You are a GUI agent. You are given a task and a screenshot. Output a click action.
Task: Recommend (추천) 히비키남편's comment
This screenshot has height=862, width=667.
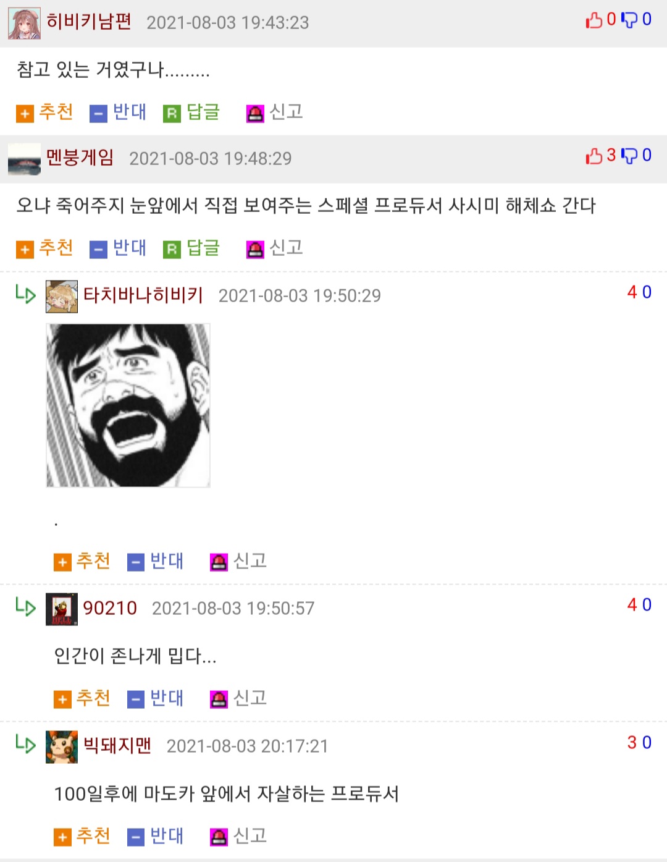[x=44, y=112]
